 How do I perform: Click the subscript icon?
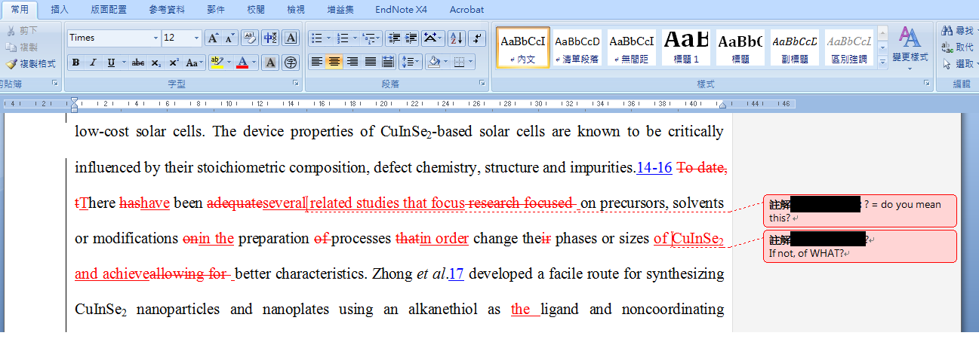155,63
